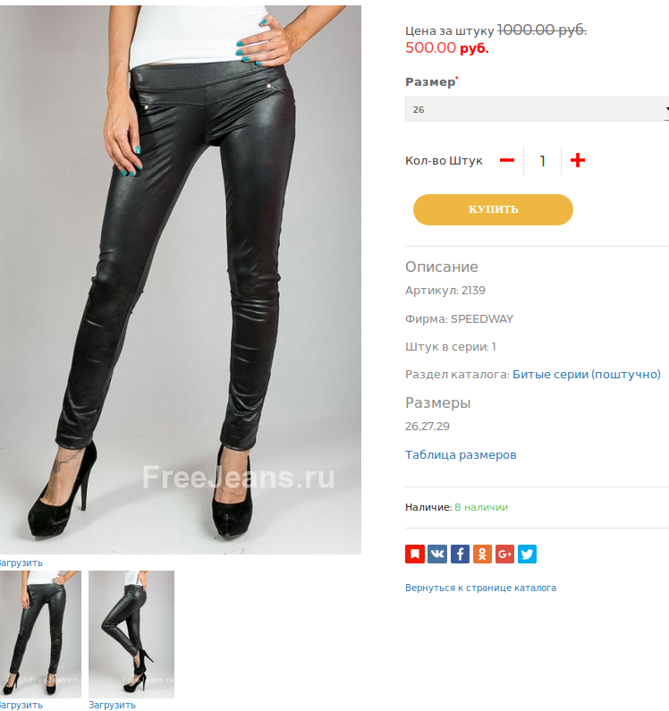This screenshot has height=711, width=669.
Task: Open the Размер size dropdown
Action: pos(537,109)
